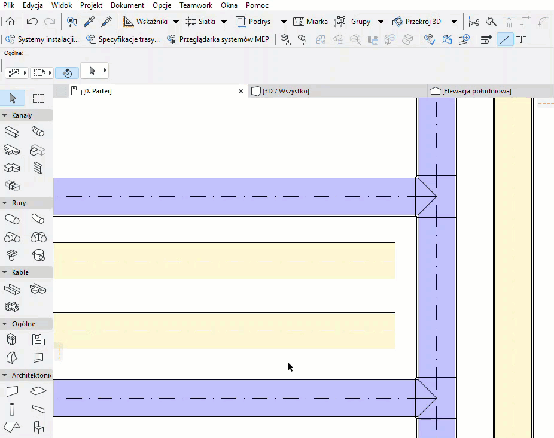Screen dimensions: 554x438
Task: Select the Marquee tool in toolbox
Action: [x=38, y=98]
